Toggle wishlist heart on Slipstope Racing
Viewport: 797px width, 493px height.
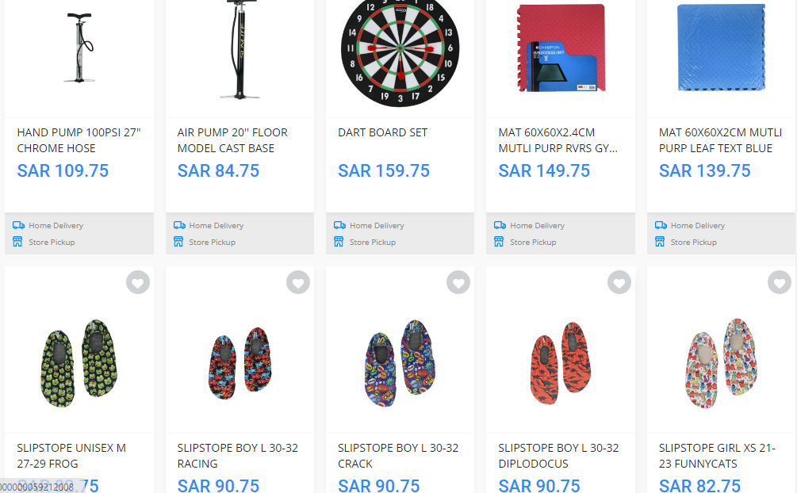pos(298,283)
